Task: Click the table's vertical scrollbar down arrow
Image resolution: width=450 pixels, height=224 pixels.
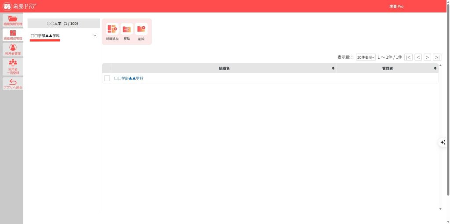Action: [440, 209]
